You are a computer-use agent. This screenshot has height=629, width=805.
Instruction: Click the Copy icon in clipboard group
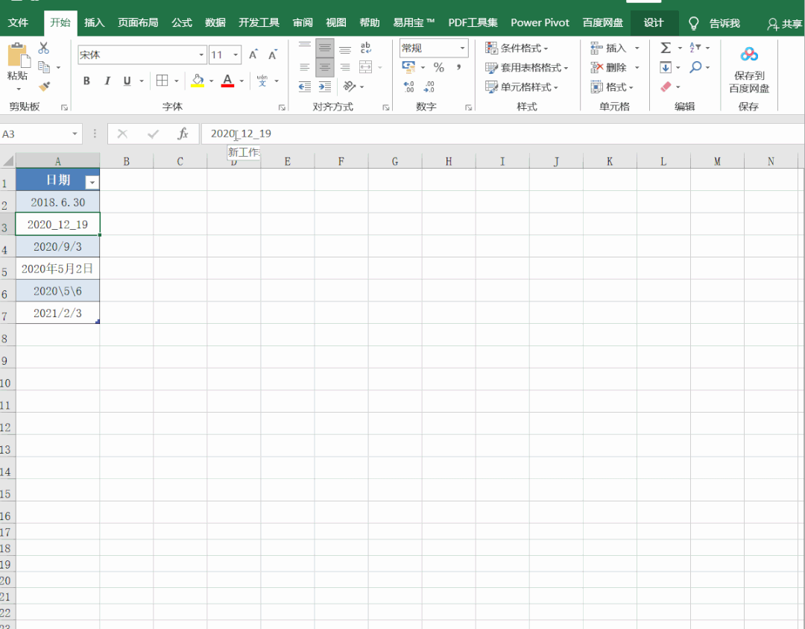point(44,67)
